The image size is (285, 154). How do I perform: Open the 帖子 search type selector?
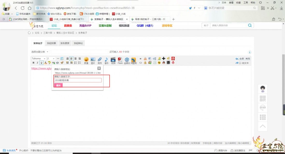(206, 25)
